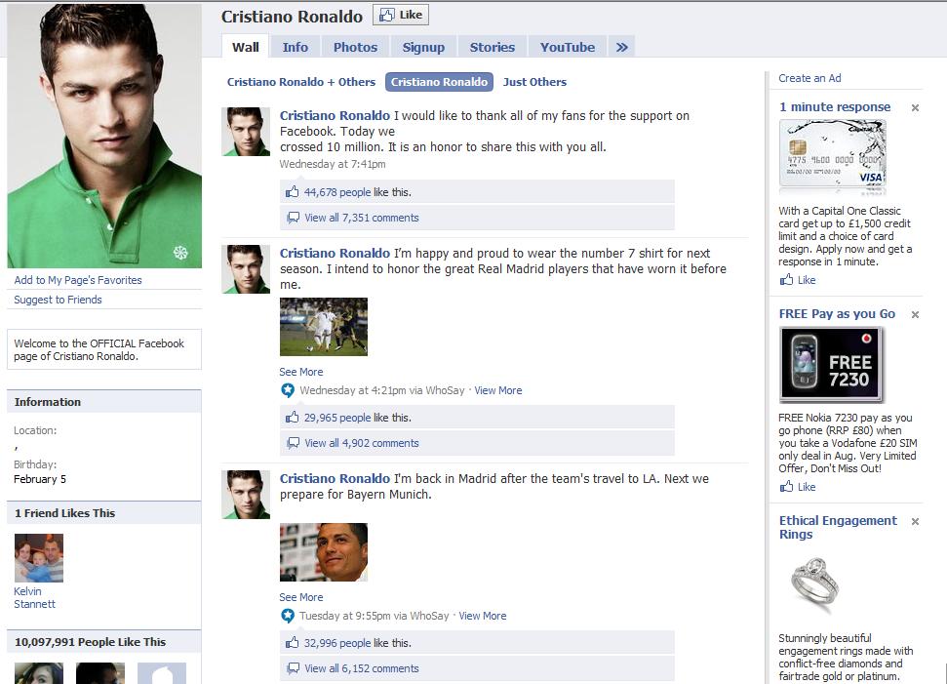This screenshot has width=947, height=684.
Task: Click thumbs-up icon under Capital One ad
Action: pos(786,279)
